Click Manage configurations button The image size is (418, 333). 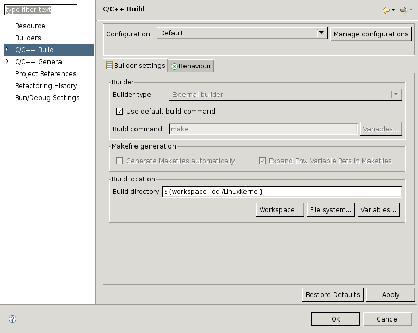pyautogui.click(x=371, y=34)
